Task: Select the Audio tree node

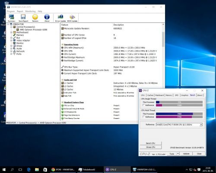Action: coord(19,48)
